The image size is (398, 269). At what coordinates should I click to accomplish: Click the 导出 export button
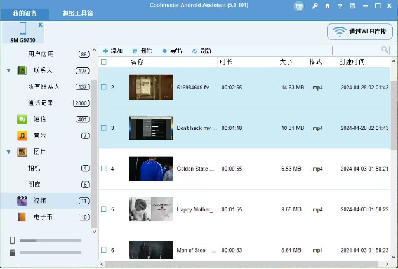click(171, 51)
